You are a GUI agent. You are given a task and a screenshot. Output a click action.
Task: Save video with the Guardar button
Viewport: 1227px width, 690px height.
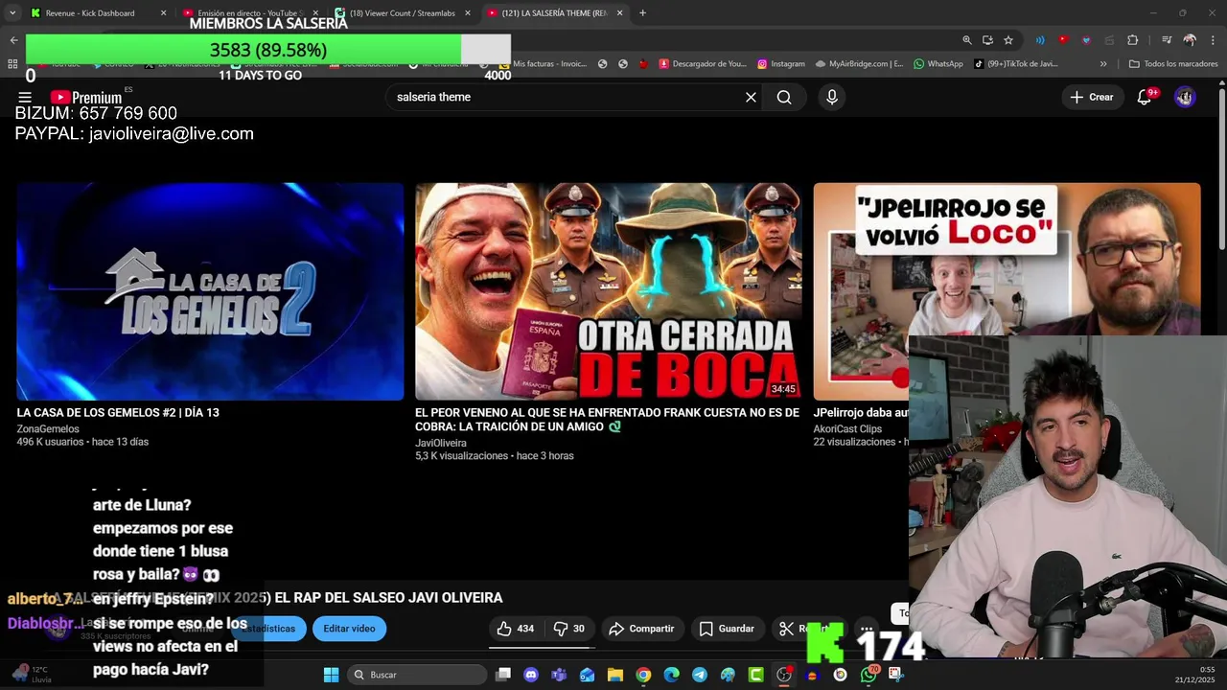point(727,629)
